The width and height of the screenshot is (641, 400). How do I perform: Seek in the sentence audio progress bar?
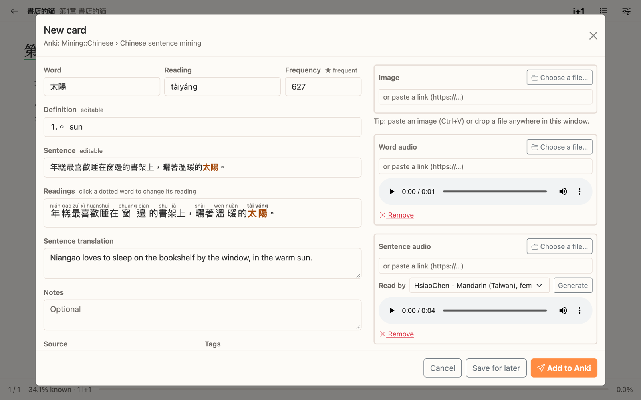pyautogui.click(x=495, y=310)
